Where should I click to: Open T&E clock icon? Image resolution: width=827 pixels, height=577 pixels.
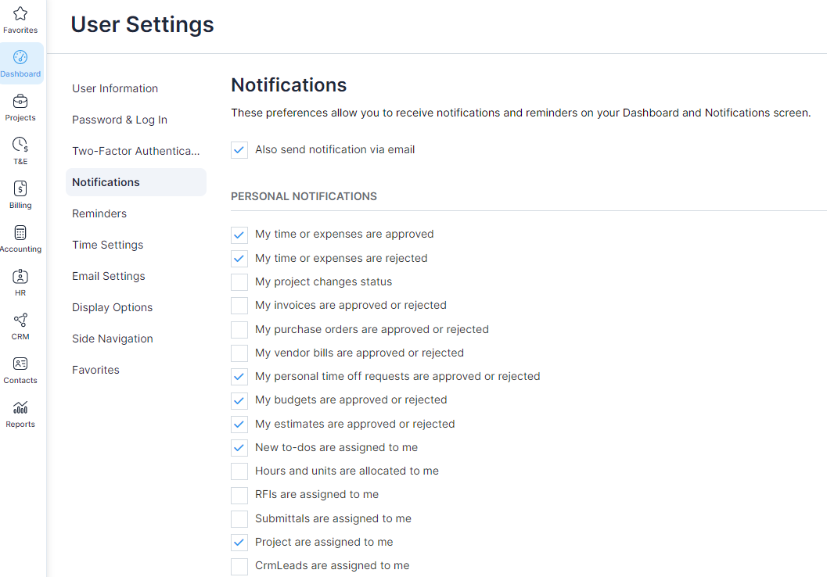pos(20,145)
